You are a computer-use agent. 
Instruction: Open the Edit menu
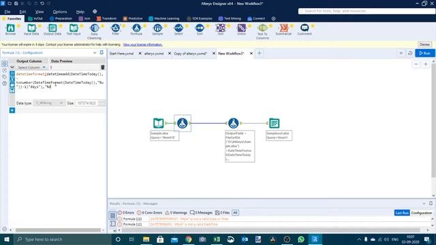point(22,12)
